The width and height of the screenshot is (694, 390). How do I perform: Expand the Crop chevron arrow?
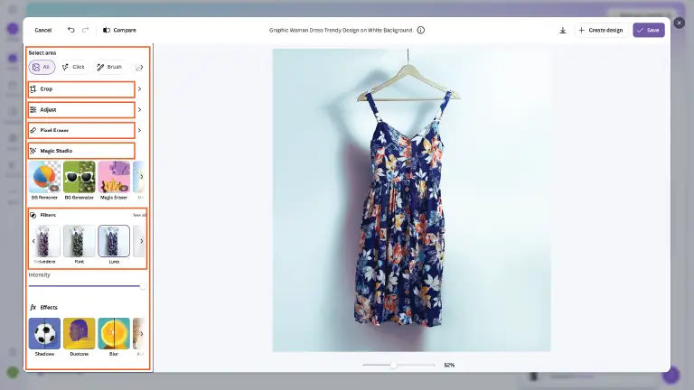pyautogui.click(x=139, y=88)
